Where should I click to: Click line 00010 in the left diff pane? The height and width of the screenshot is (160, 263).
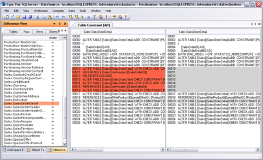point(118,69)
